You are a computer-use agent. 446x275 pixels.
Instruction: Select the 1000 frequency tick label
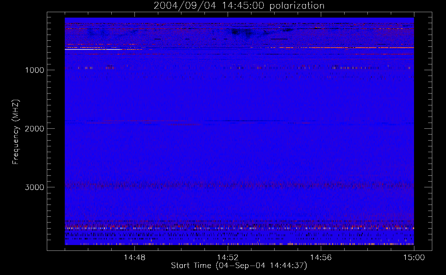[x=35, y=70]
